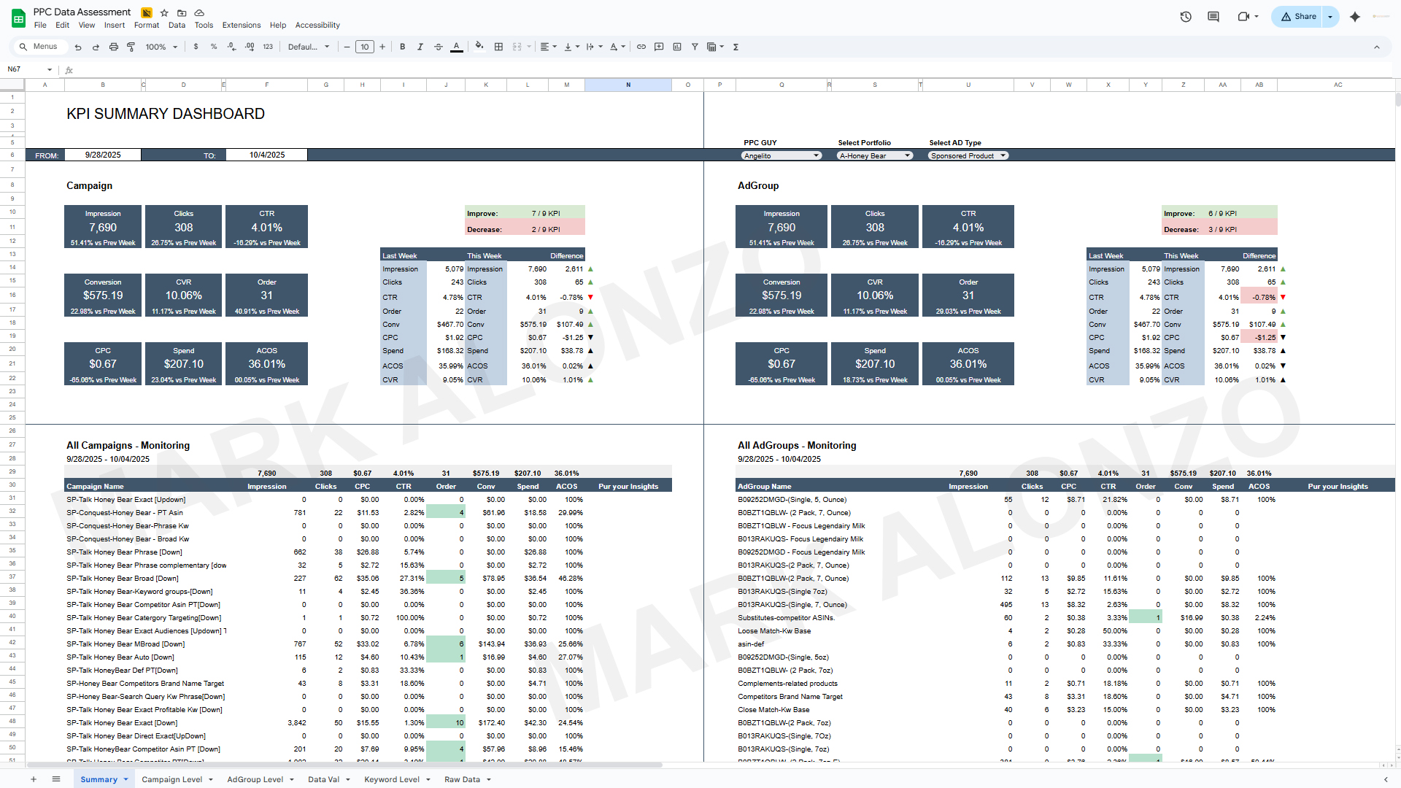
Task: Format selection as currency
Action: click(x=196, y=47)
